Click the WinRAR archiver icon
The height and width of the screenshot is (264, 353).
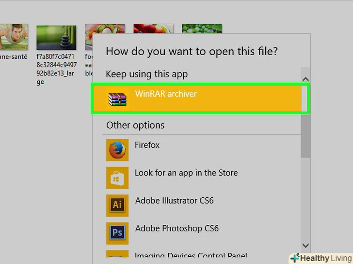click(117, 99)
